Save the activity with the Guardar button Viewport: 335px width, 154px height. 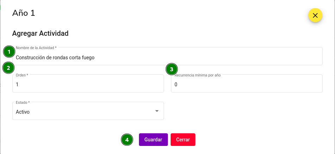click(x=153, y=140)
